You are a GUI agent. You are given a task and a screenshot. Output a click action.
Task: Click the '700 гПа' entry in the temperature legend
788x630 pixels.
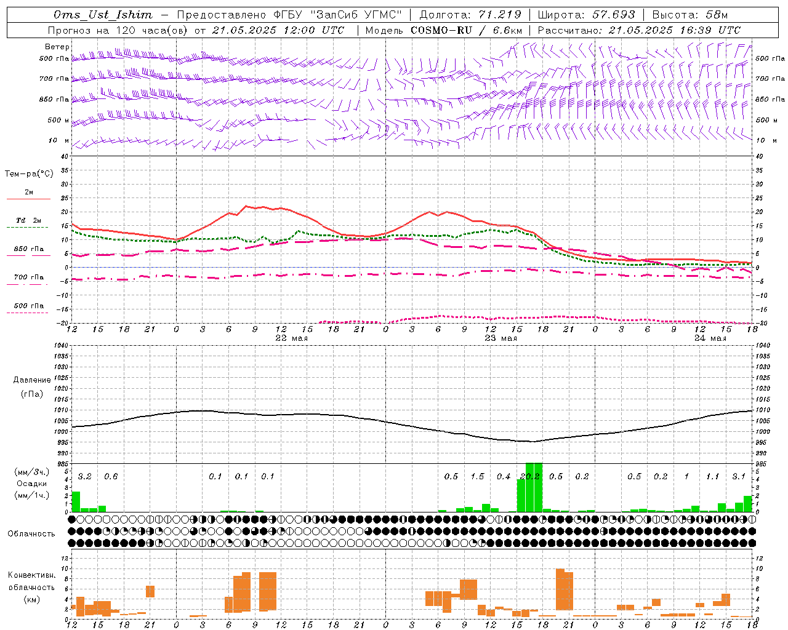(29, 277)
